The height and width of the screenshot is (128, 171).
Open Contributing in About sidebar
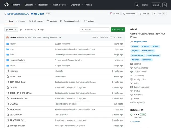click(137, 75)
